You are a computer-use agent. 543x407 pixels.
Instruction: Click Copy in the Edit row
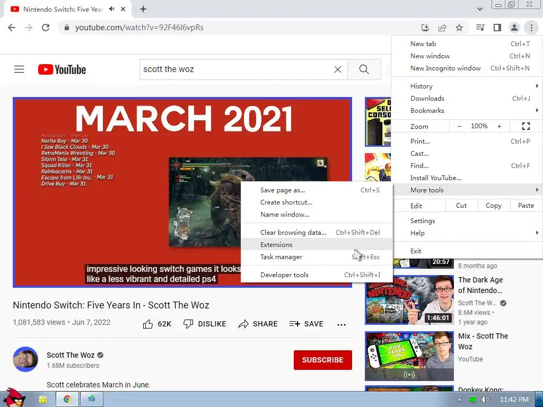pos(494,206)
